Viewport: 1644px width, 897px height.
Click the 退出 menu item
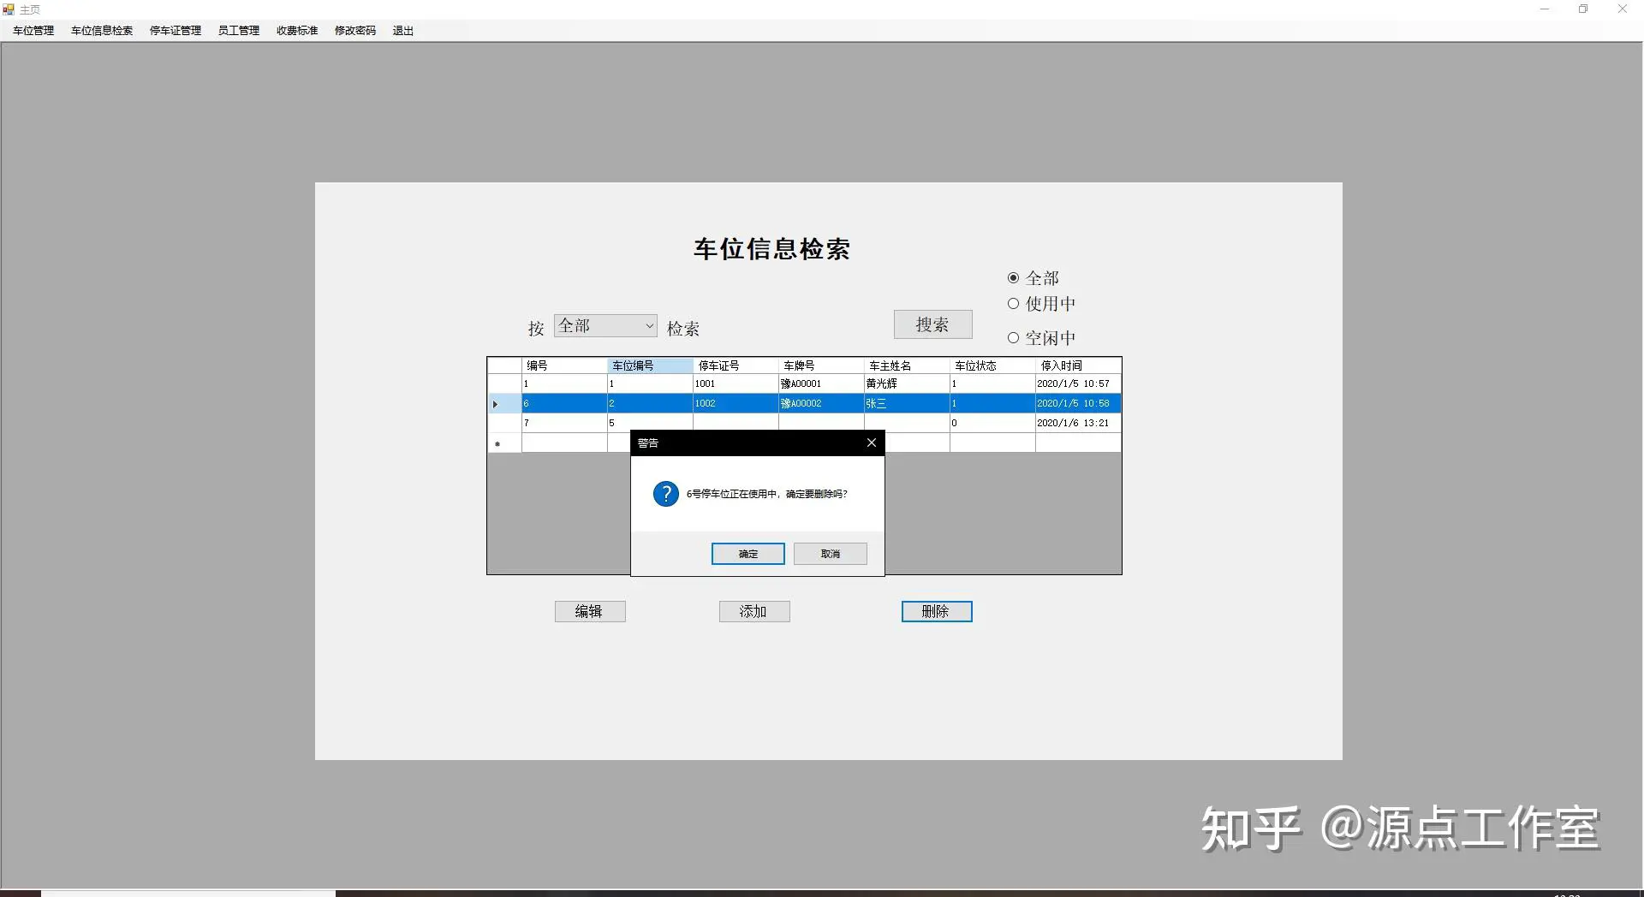tap(403, 31)
